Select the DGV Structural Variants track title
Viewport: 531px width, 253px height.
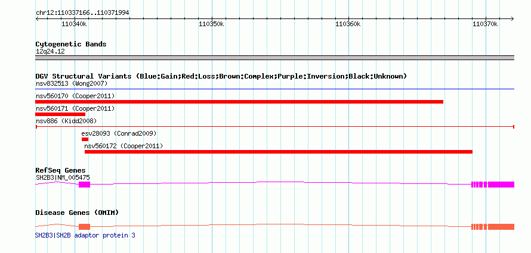click(x=221, y=76)
